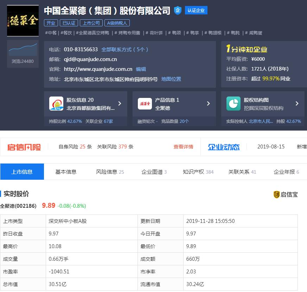The height and width of the screenshot is (292, 307).
Task: Click the 启信风险 logo
Action: tap(24, 147)
